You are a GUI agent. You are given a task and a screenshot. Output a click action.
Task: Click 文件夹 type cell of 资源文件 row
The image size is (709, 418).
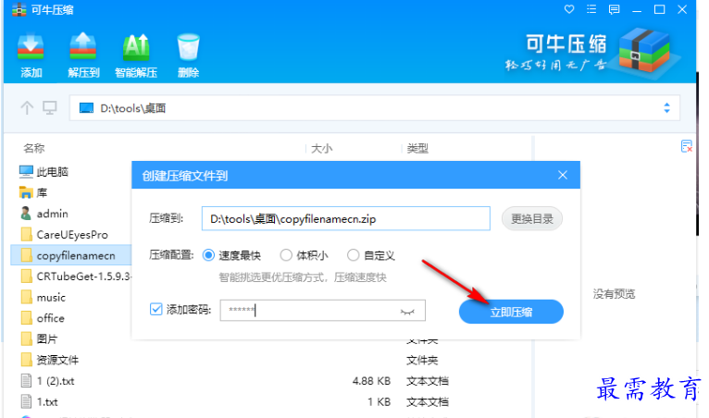click(x=422, y=360)
